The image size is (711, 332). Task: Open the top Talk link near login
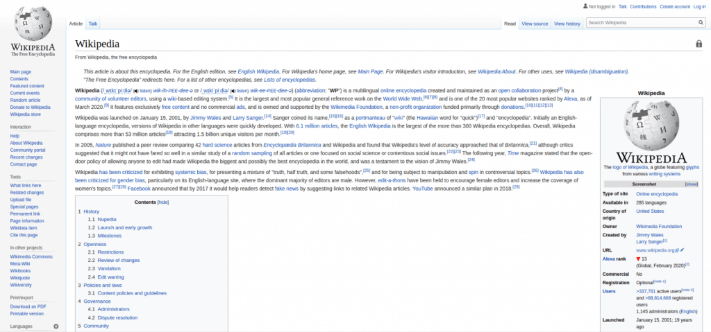[623, 7]
